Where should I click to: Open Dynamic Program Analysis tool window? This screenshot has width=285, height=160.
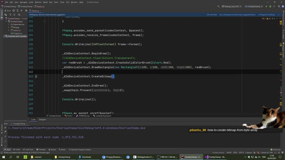(80, 150)
